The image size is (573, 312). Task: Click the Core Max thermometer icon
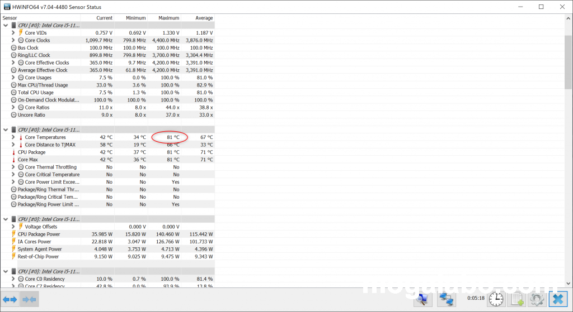tap(13, 160)
